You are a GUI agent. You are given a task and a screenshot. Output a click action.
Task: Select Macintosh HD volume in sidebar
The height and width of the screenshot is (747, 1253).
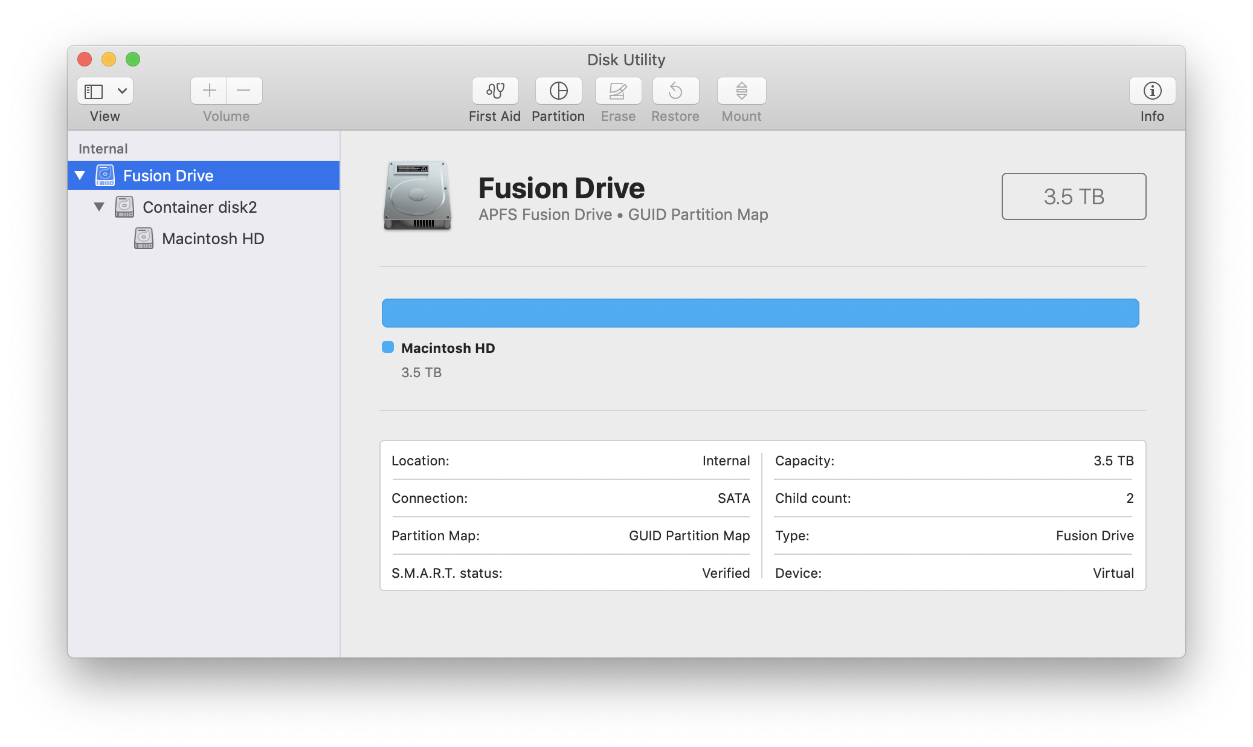204,238
